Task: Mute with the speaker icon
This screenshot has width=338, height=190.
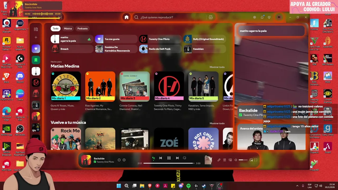Action: coord(236,160)
